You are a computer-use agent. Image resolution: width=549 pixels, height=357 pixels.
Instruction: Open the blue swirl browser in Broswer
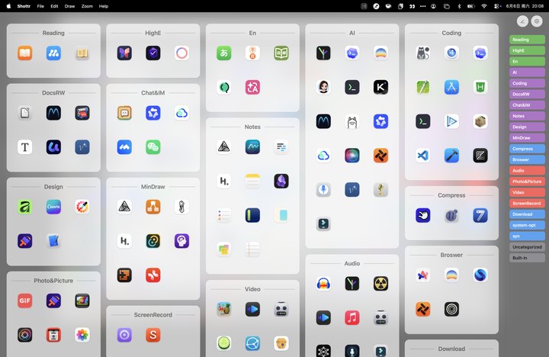480,275
